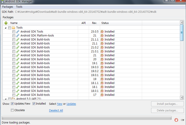
Task: Sort by the API column header
Action: [84, 23]
